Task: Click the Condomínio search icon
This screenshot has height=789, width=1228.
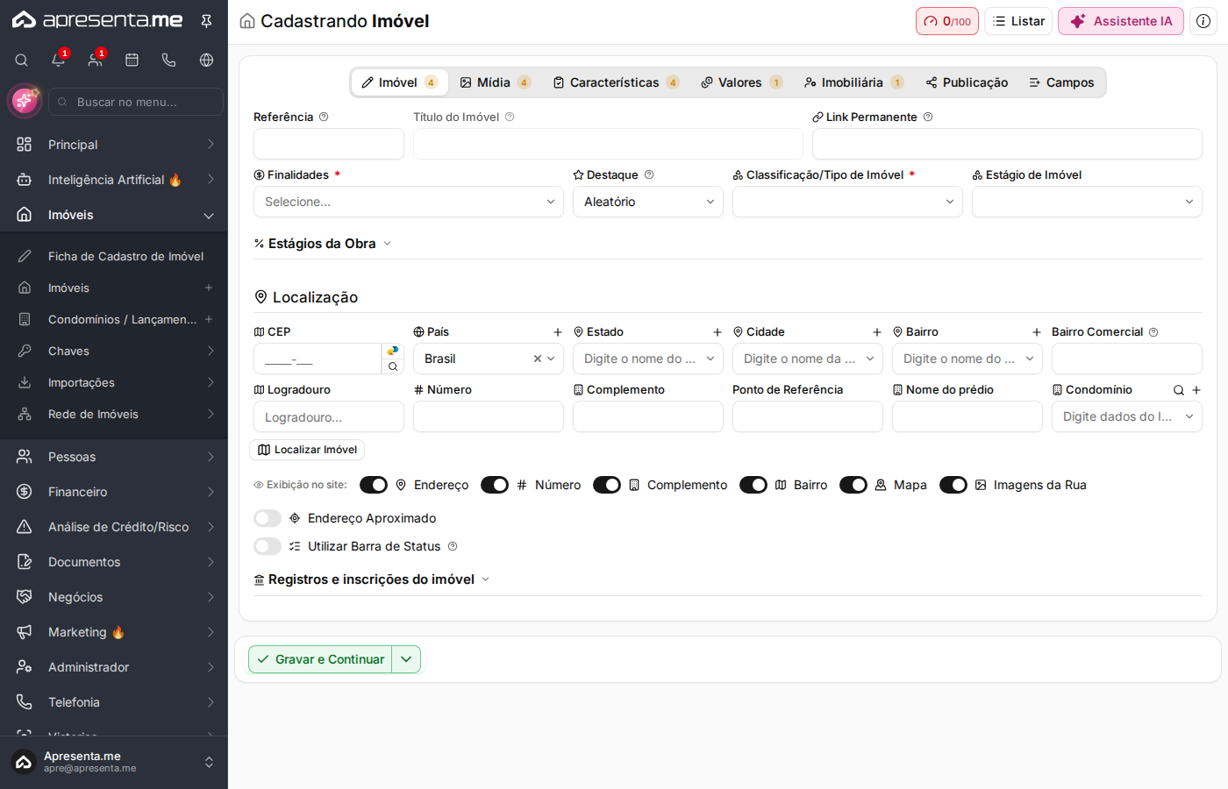Action: coord(1179,390)
